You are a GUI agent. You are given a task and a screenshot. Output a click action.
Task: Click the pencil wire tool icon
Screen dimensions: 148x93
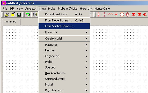point(91,14)
